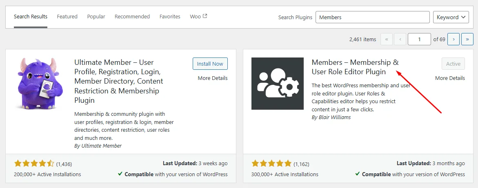The width and height of the screenshot is (478, 188).
Task: Open the Woo external link tab
Action: (x=198, y=16)
